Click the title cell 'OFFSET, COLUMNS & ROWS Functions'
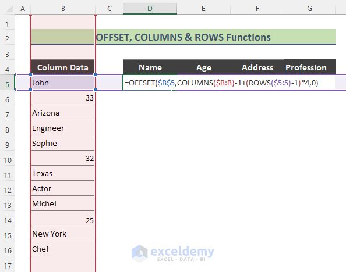The image size is (346, 272). [183, 37]
